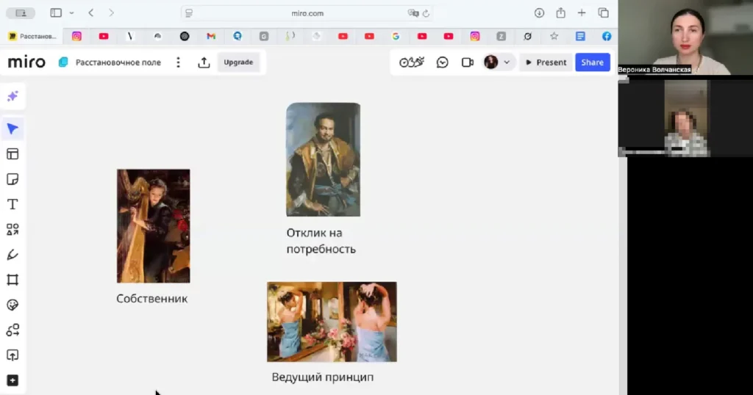Viewport: 753px width, 395px height.
Task: Start a video chat from camera icon
Action: click(467, 62)
